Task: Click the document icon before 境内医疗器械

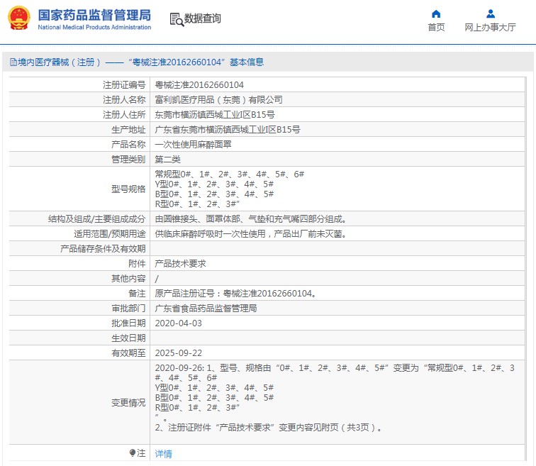Action: pos(13,62)
